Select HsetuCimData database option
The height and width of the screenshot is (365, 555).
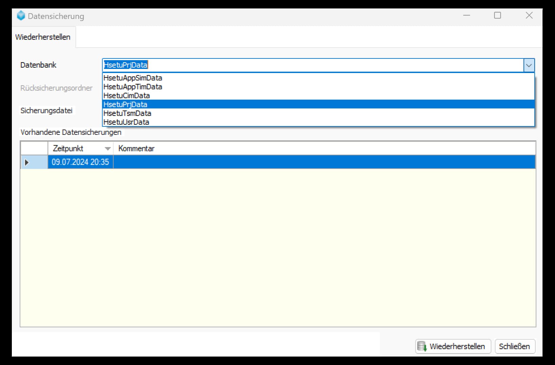tap(127, 96)
